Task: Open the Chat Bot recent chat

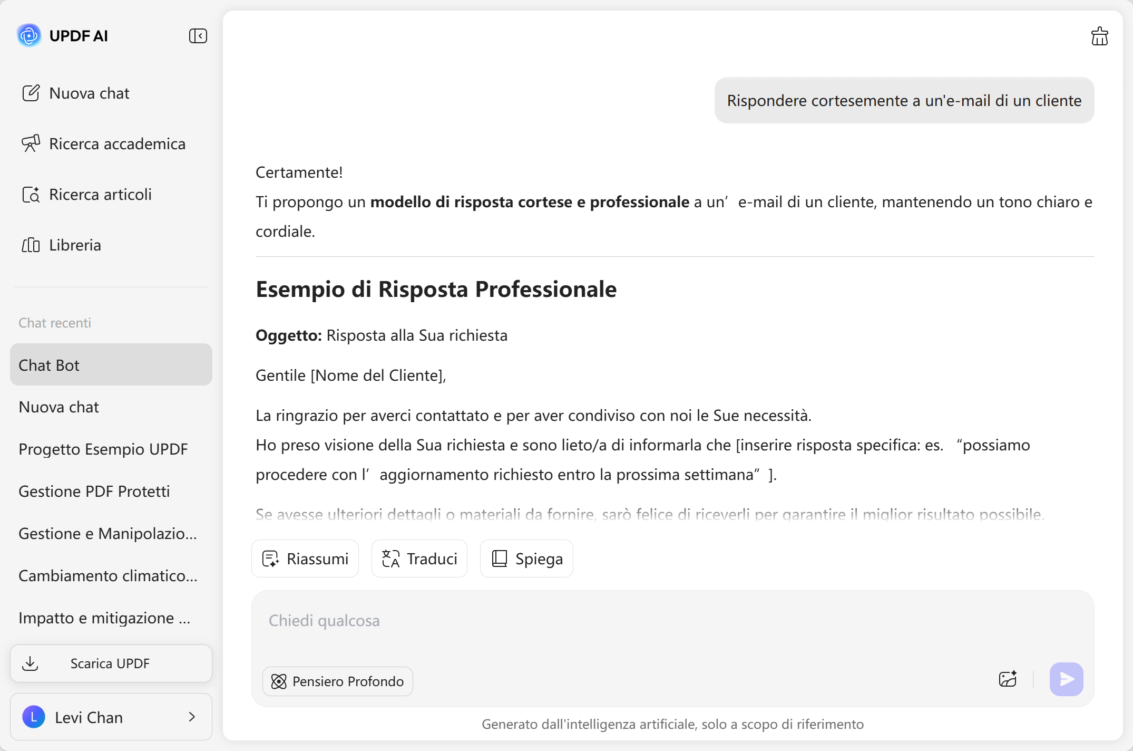Action: [x=111, y=365]
